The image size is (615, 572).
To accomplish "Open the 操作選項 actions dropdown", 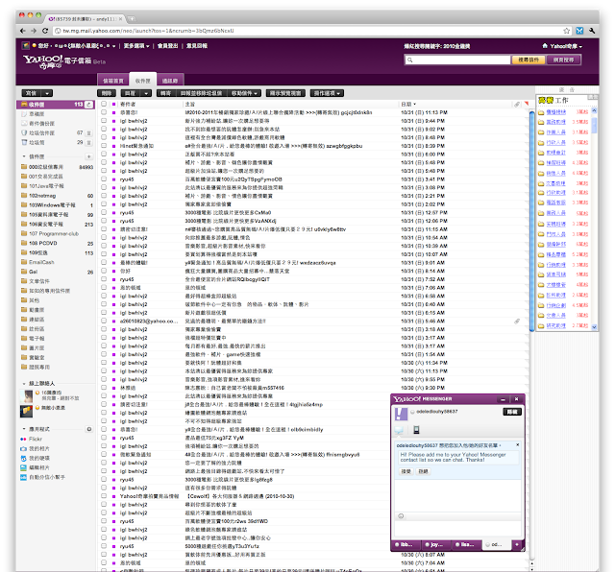I will point(327,93).
